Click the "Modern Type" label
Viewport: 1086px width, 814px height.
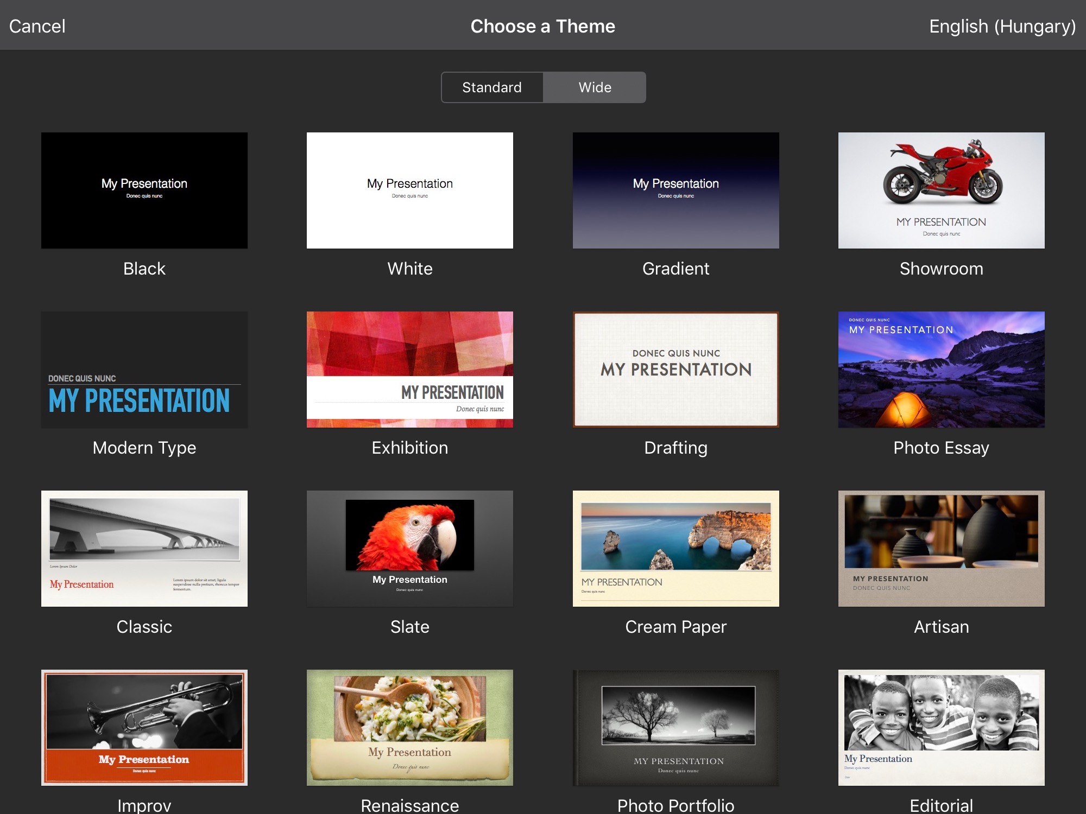point(144,448)
